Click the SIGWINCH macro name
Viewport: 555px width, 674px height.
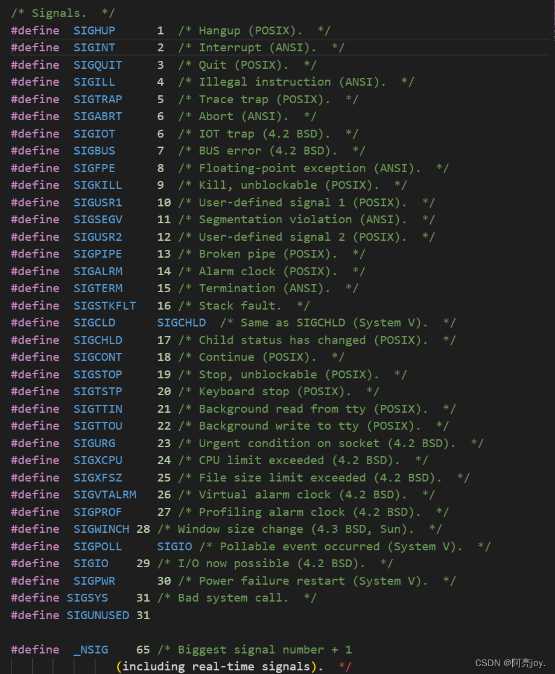(101, 529)
